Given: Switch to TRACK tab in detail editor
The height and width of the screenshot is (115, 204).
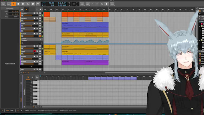Looking at the screenshot, I should pos(21,100).
